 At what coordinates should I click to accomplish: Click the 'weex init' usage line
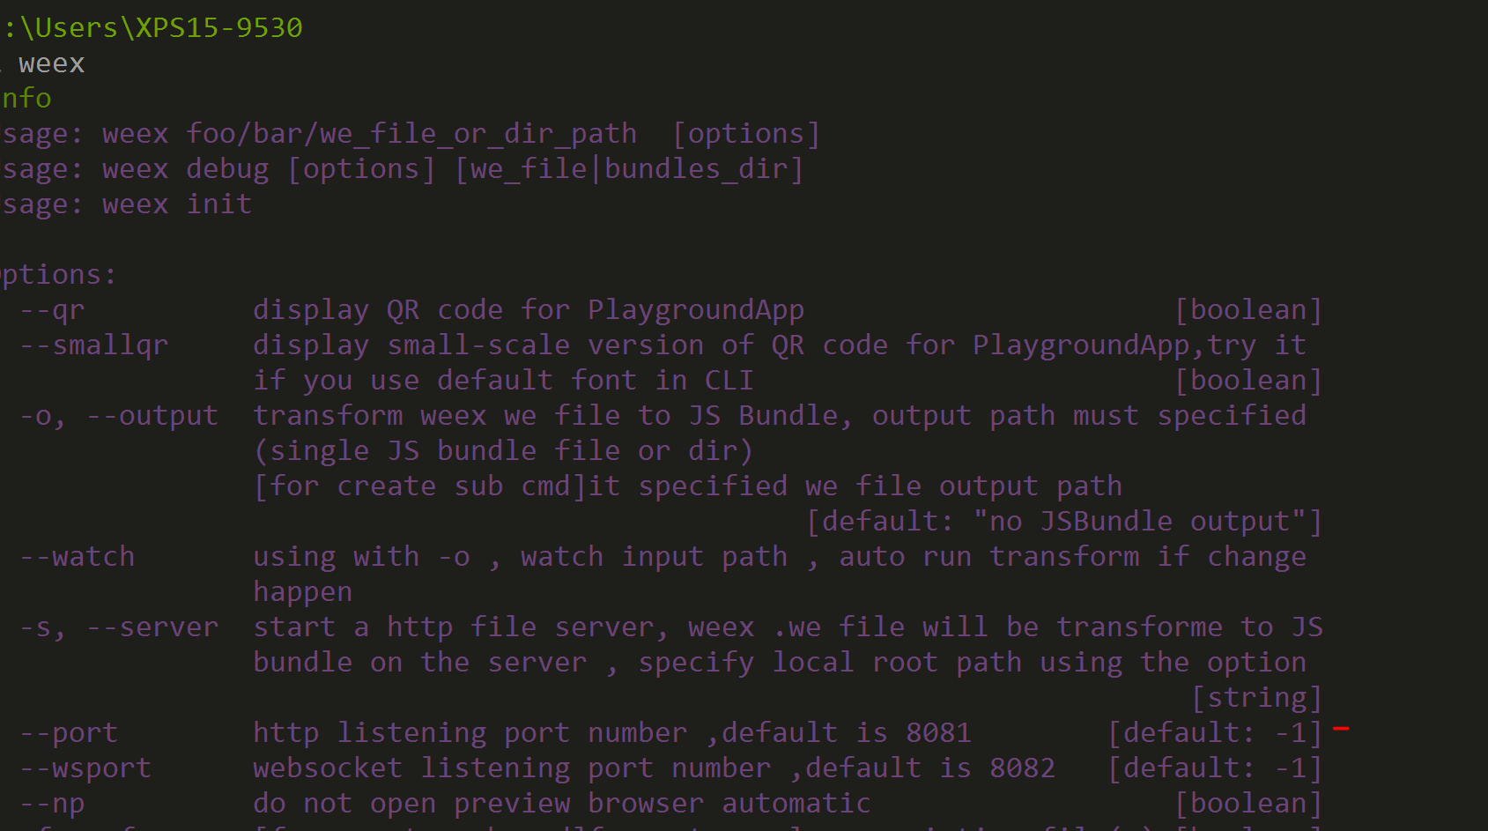(177, 204)
